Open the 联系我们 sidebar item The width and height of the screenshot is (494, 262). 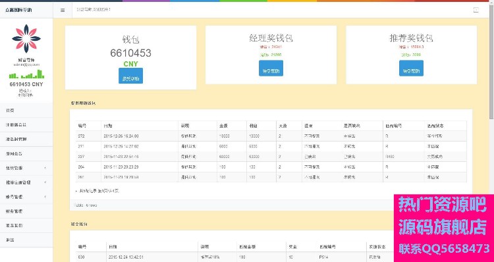coord(26,226)
